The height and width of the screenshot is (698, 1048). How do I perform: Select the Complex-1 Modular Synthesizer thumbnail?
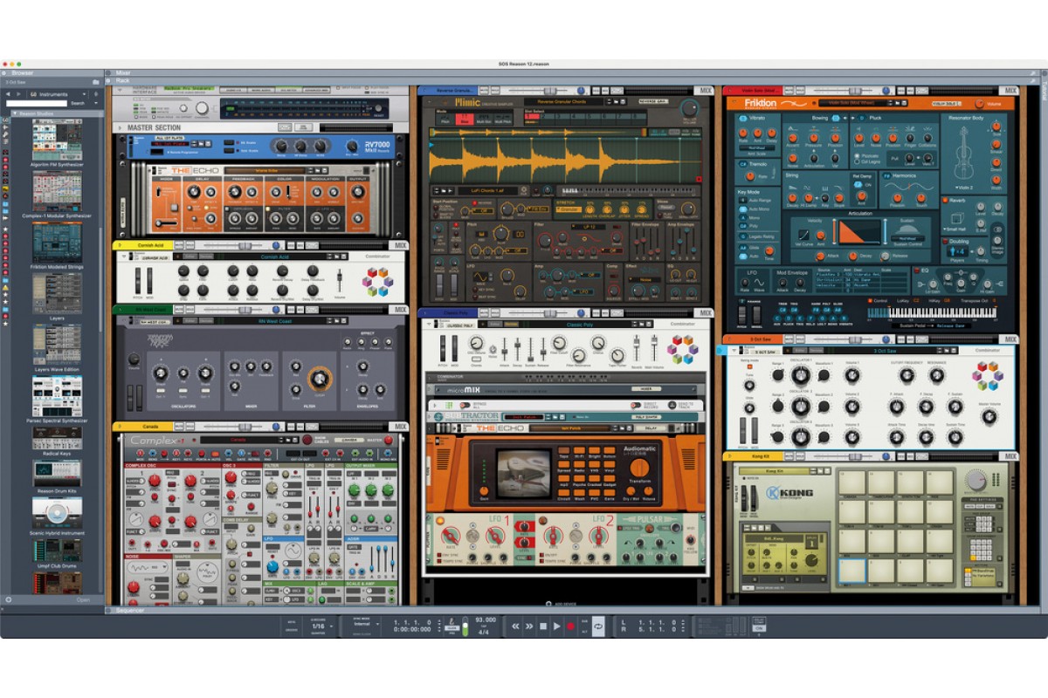point(57,191)
